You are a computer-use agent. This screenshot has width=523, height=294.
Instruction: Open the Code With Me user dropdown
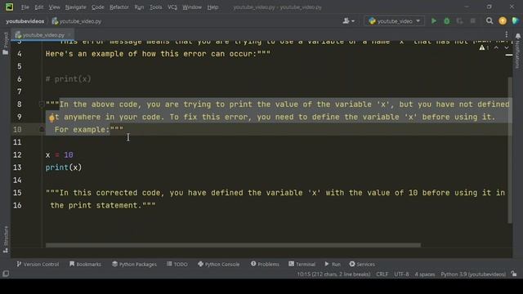coord(349,21)
